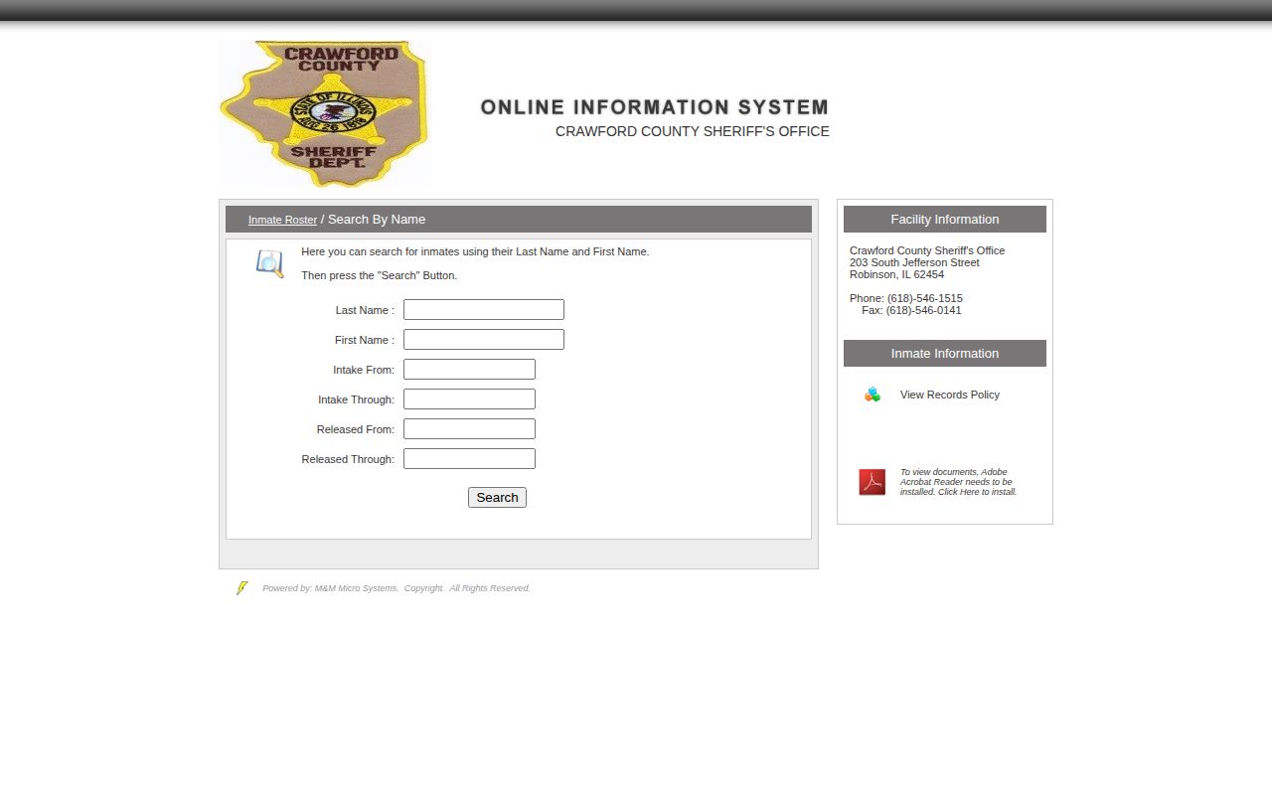Click the red Adobe Acrobat PDF icon
Screen dimensions: 1272x795
(873, 482)
